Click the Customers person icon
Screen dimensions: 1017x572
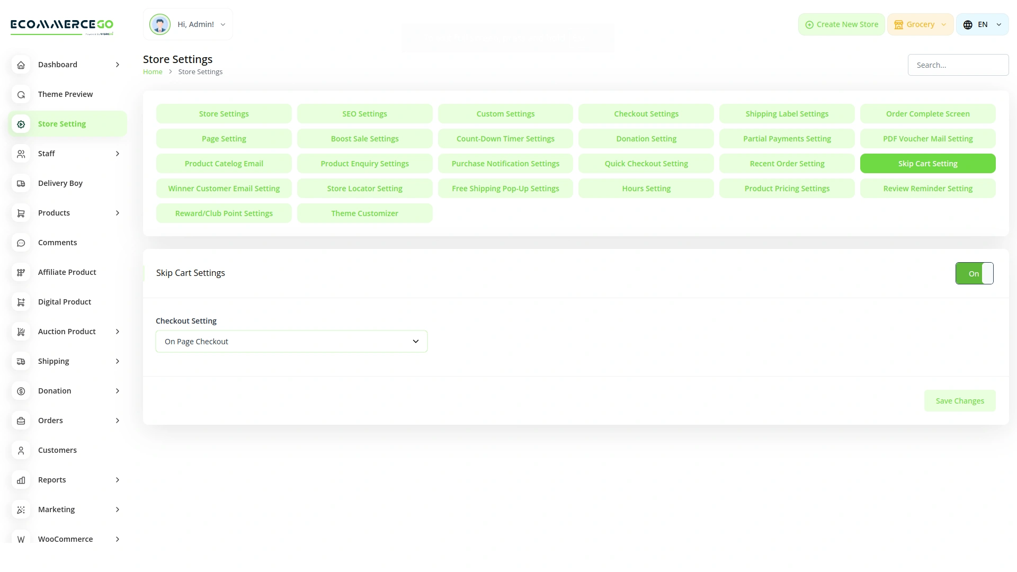point(21,450)
